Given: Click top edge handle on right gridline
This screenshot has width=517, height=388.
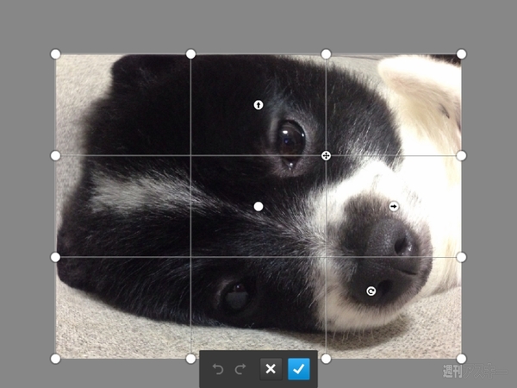Looking at the screenshot, I should coord(326,53).
